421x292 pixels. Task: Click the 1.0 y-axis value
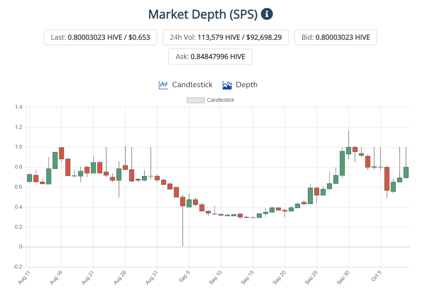pos(19,147)
